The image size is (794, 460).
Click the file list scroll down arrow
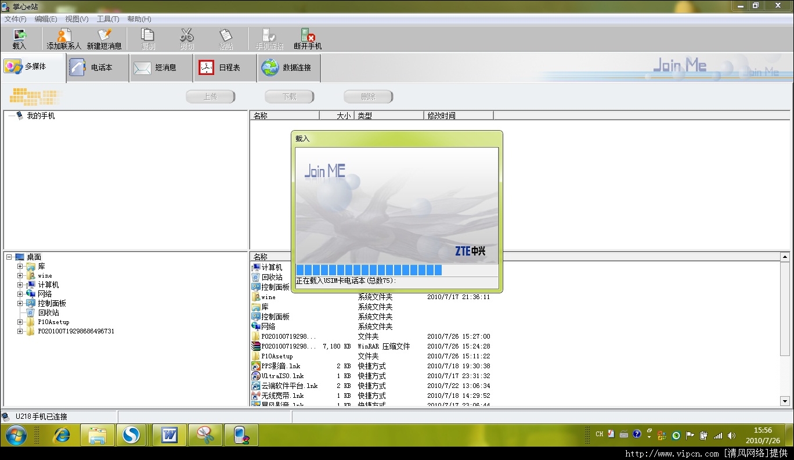tap(785, 401)
